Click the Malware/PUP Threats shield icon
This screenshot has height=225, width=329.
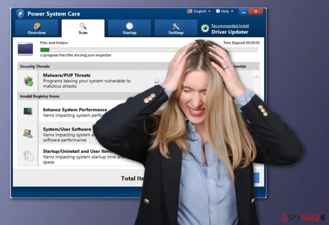point(28,81)
